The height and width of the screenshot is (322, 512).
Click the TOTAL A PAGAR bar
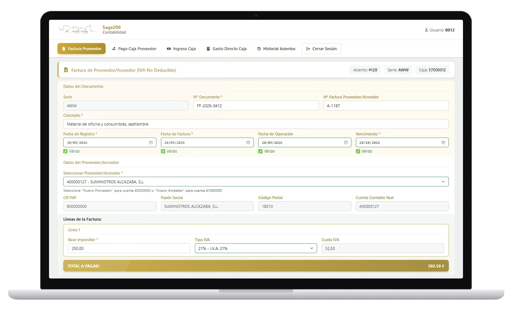tap(256, 266)
